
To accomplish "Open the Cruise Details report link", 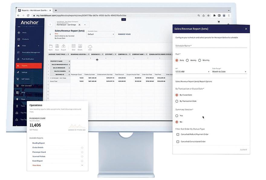I will (x=38, y=147).
